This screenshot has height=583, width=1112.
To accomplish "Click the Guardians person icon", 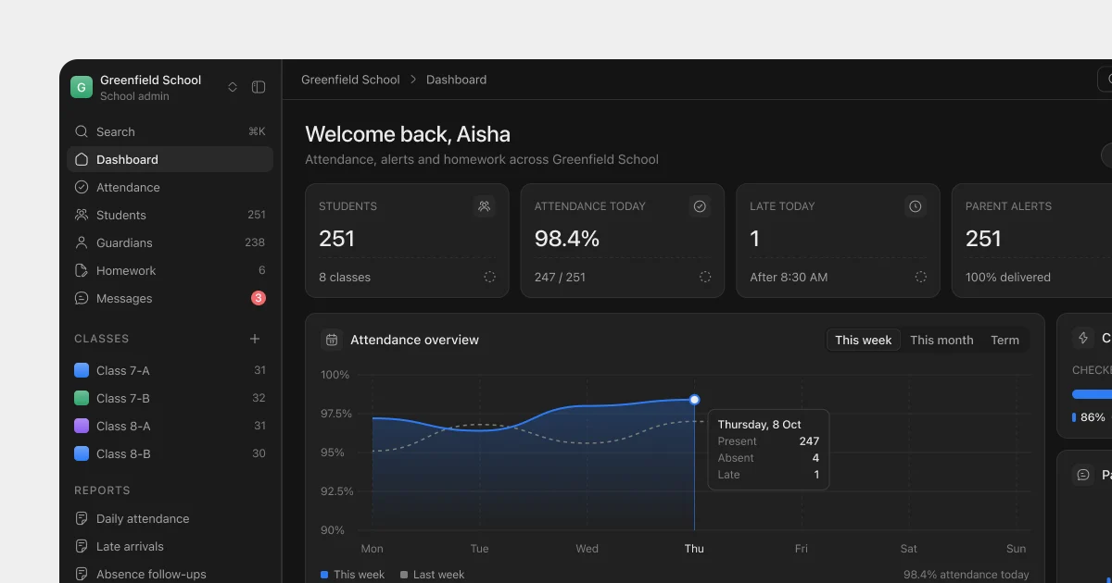I will 82,242.
